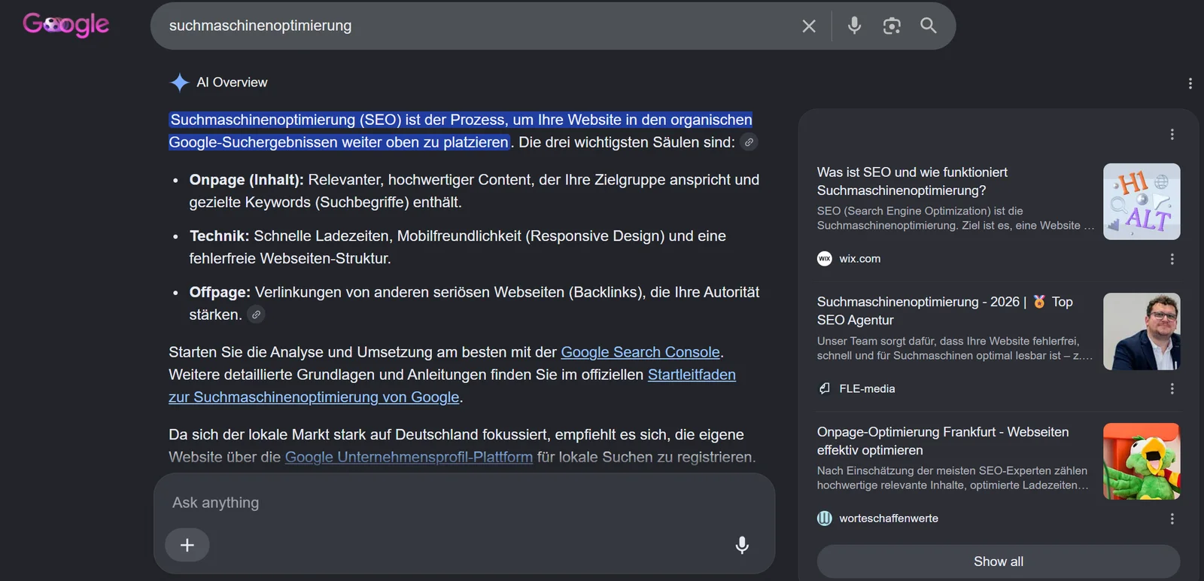Click the AI Overview sparkle icon
Viewport: 1204px width, 581px height.
[x=179, y=82]
